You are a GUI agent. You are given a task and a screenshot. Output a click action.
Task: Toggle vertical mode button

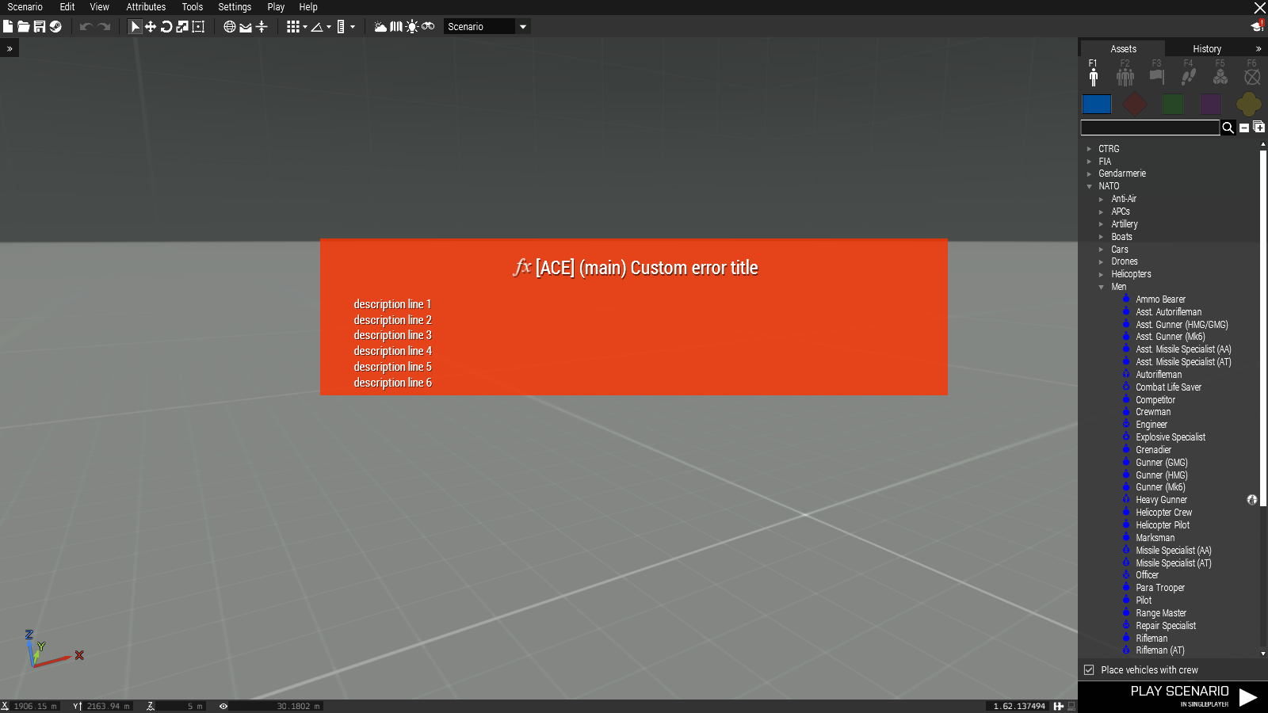[x=262, y=26]
